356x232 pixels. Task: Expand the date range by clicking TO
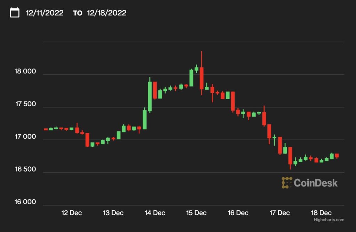(x=77, y=13)
